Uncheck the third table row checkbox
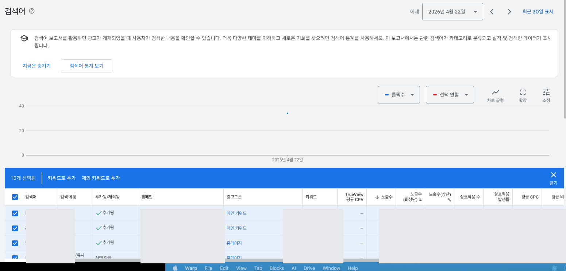The image size is (566, 271). pos(15,243)
